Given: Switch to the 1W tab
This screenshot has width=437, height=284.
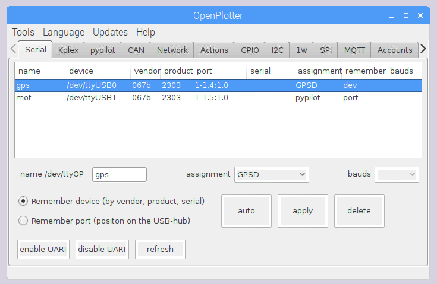Looking at the screenshot, I should pos(301,50).
